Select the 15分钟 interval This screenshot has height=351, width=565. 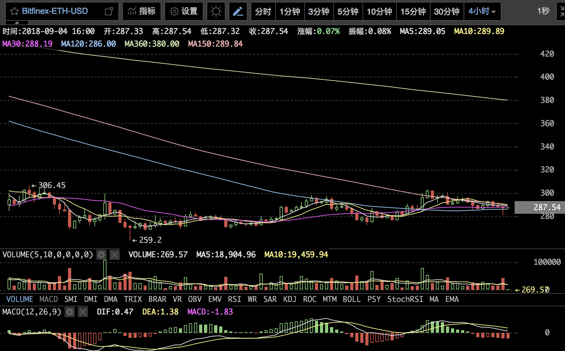tap(413, 11)
